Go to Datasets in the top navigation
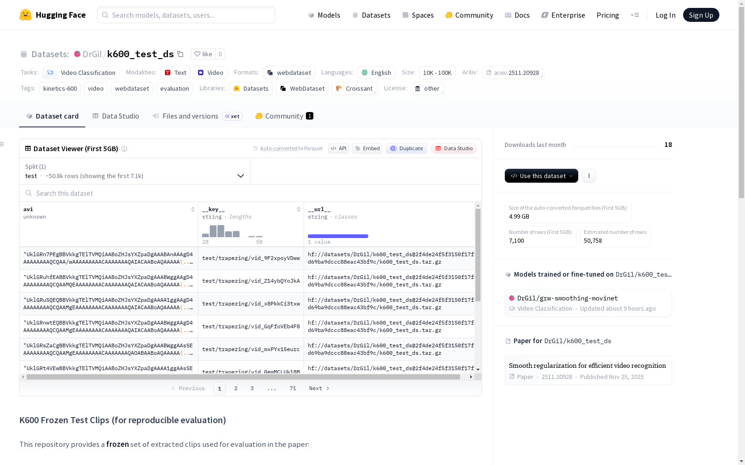745x465 pixels. [371, 15]
